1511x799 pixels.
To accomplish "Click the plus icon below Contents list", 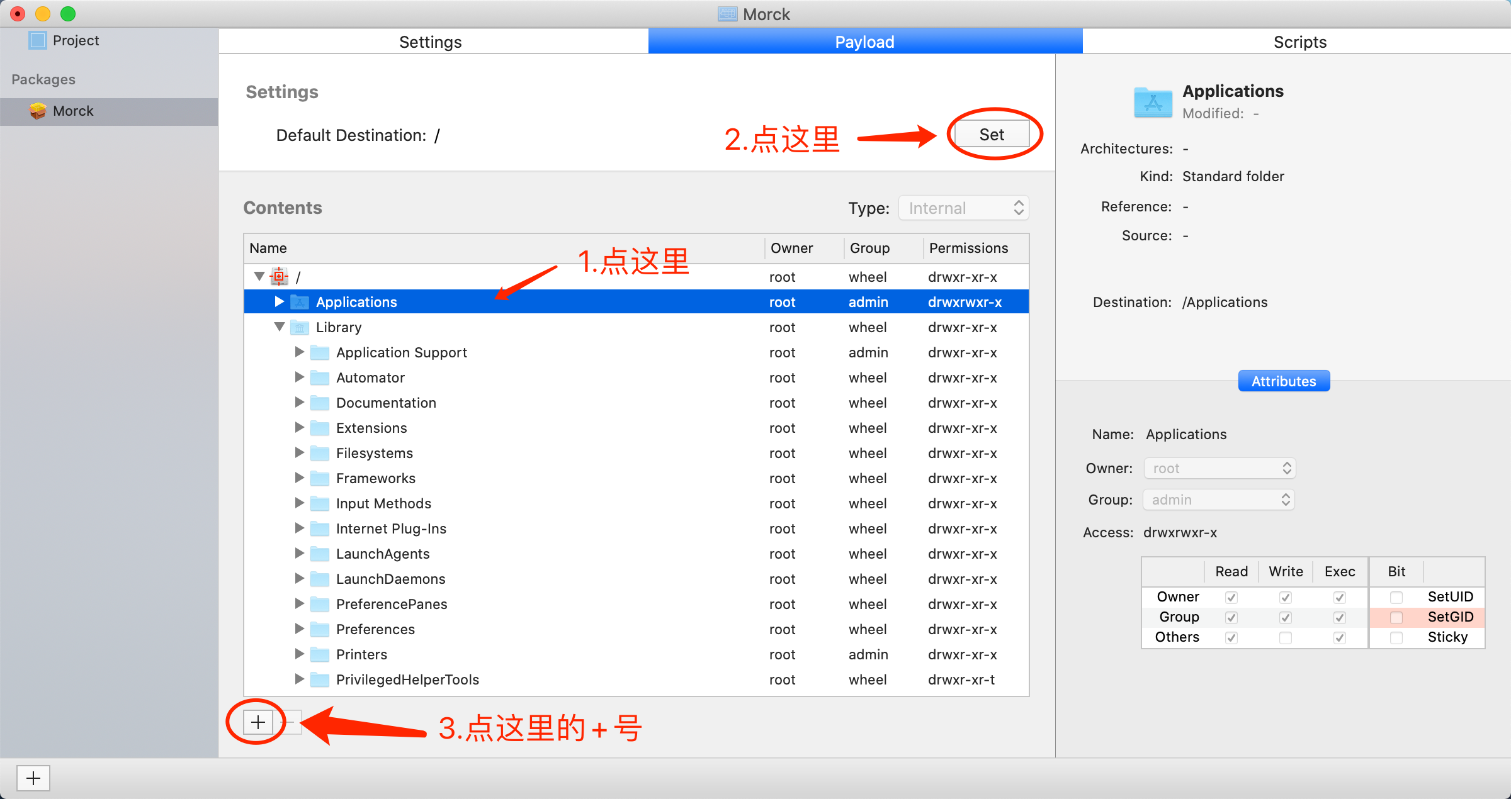I will [x=258, y=722].
